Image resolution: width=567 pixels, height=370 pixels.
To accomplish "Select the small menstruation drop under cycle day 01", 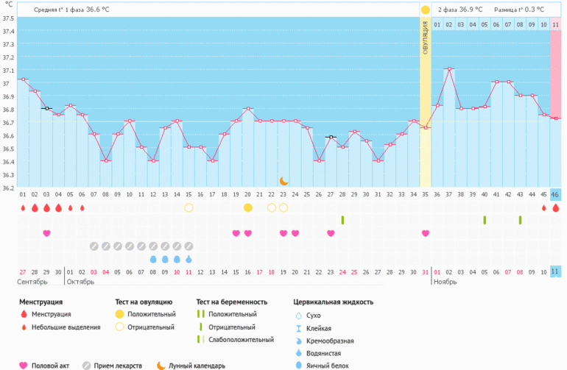I will pyautogui.click(x=23, y=207).
